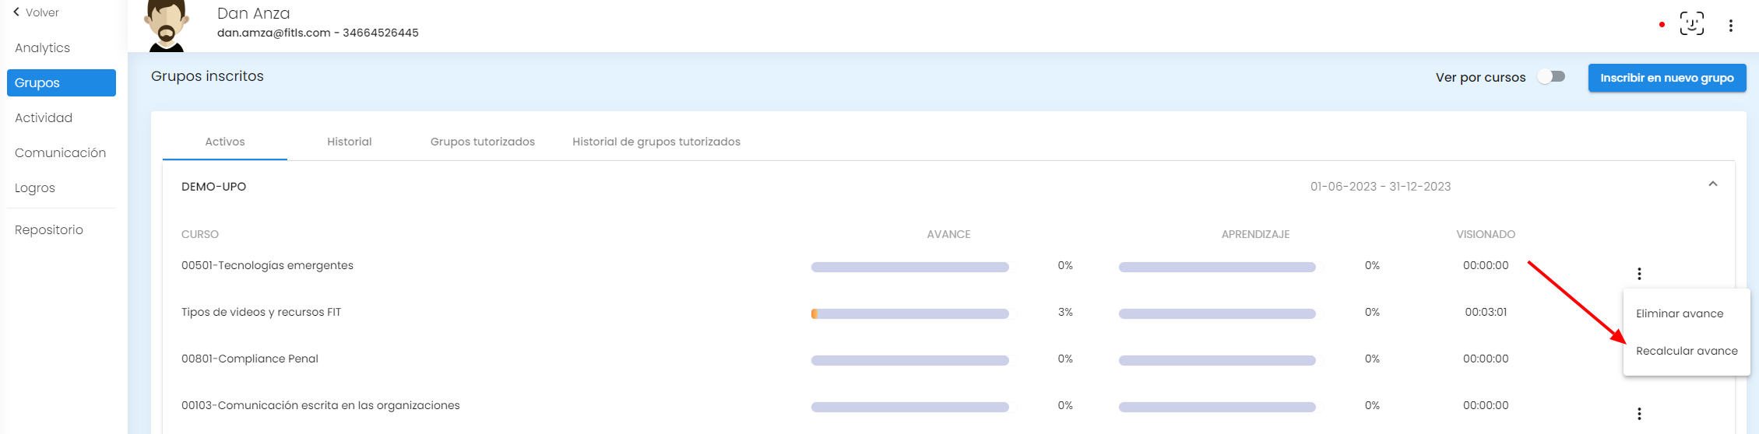
Task: Open Repositorio in the sidebar
Action: [49, 230]
